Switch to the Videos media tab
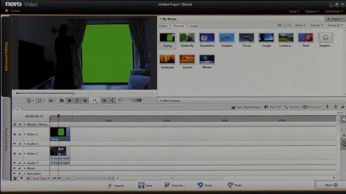This screenshot has width=346, height=194. pyautogui.click(x=163, y=26)
